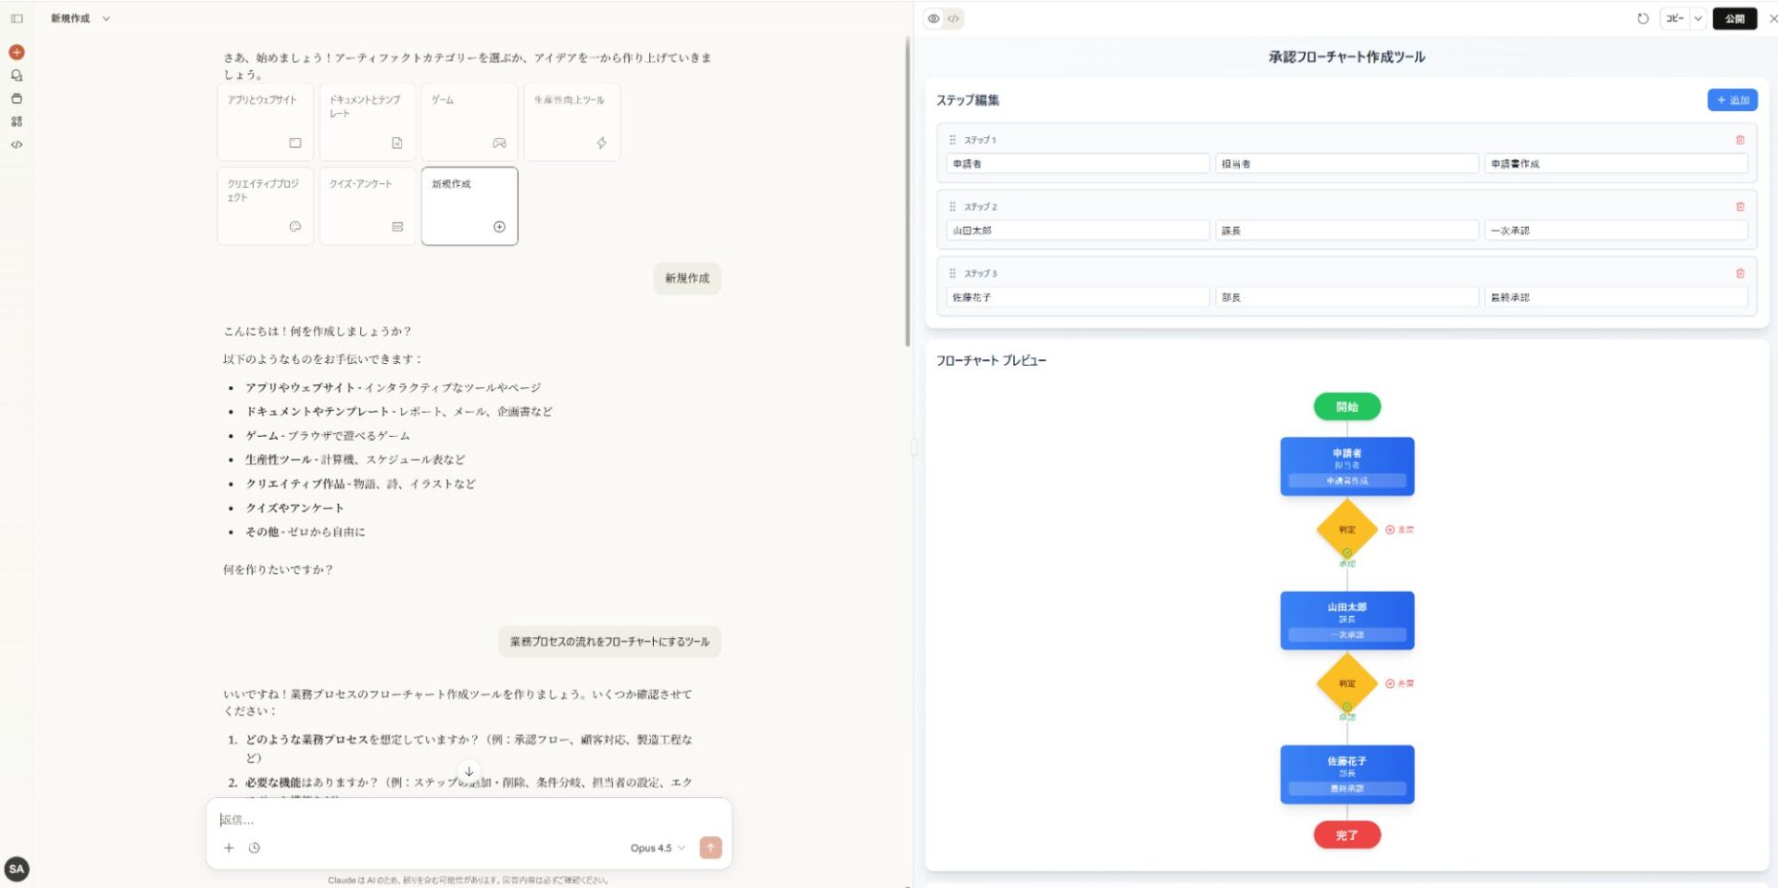
Task: Select the code view icon for the artifact
Action: (952, 19)
